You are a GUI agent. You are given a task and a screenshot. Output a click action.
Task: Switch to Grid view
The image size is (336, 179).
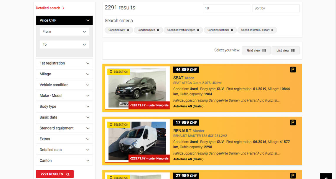(256, 50)
